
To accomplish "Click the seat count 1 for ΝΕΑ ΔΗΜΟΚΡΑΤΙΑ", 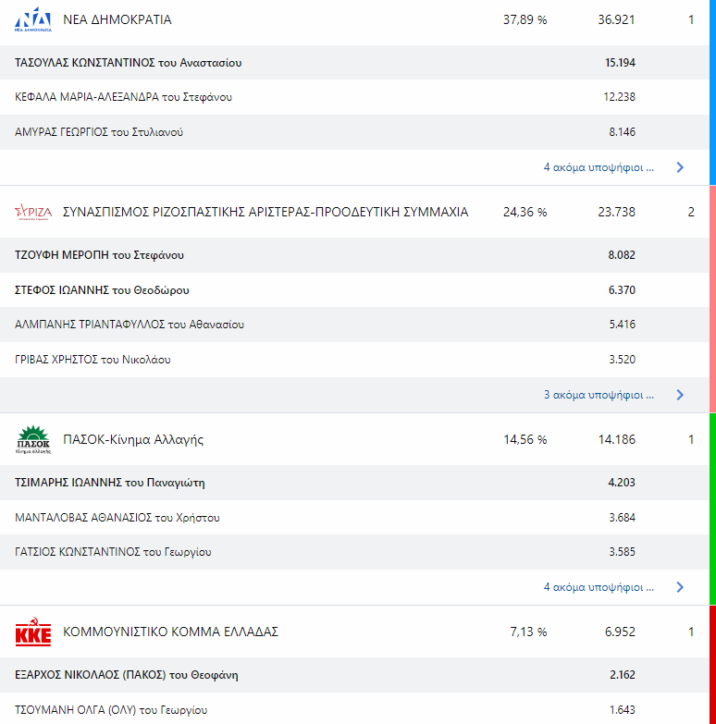I will [691, 19].
